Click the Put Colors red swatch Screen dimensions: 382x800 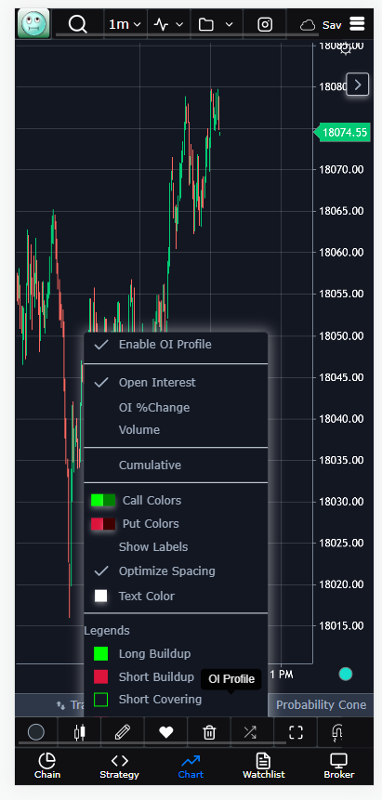point(103,524)
